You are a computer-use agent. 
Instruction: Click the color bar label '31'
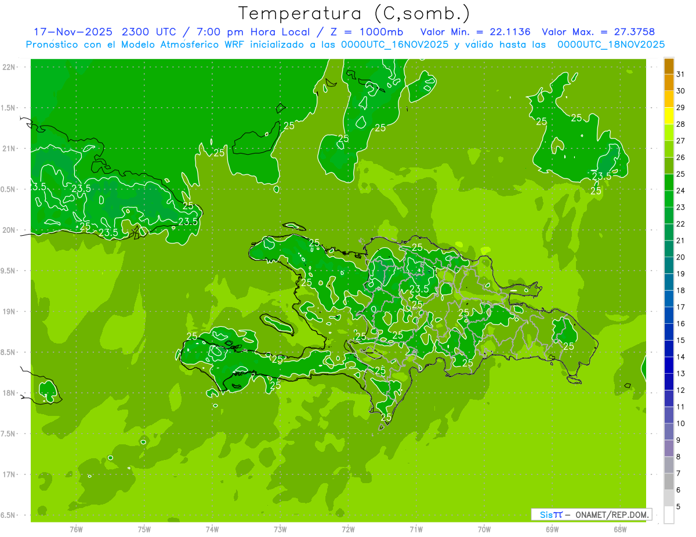click(681, 74)
